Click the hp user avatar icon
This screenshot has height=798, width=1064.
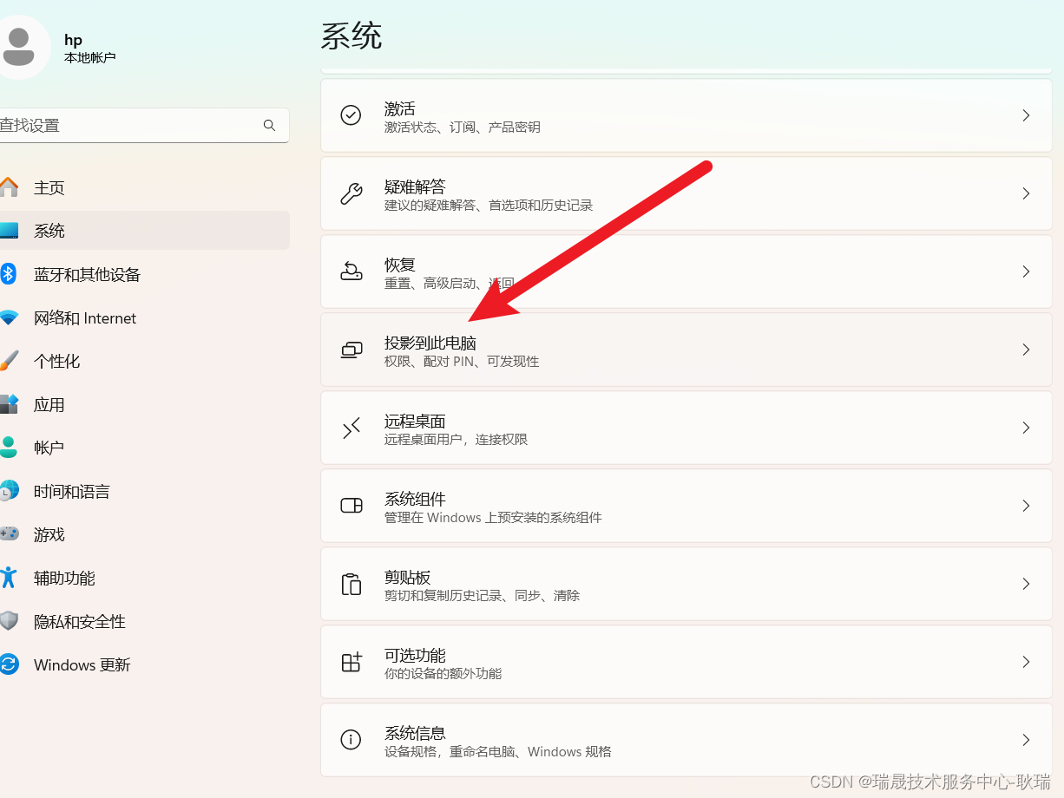point(19,47)
